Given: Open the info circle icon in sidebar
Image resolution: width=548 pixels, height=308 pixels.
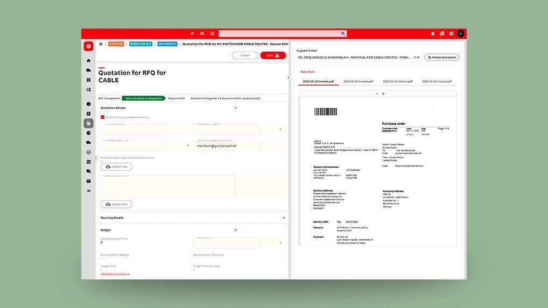Looking at the screenshot, I should [x=88, y=104].
